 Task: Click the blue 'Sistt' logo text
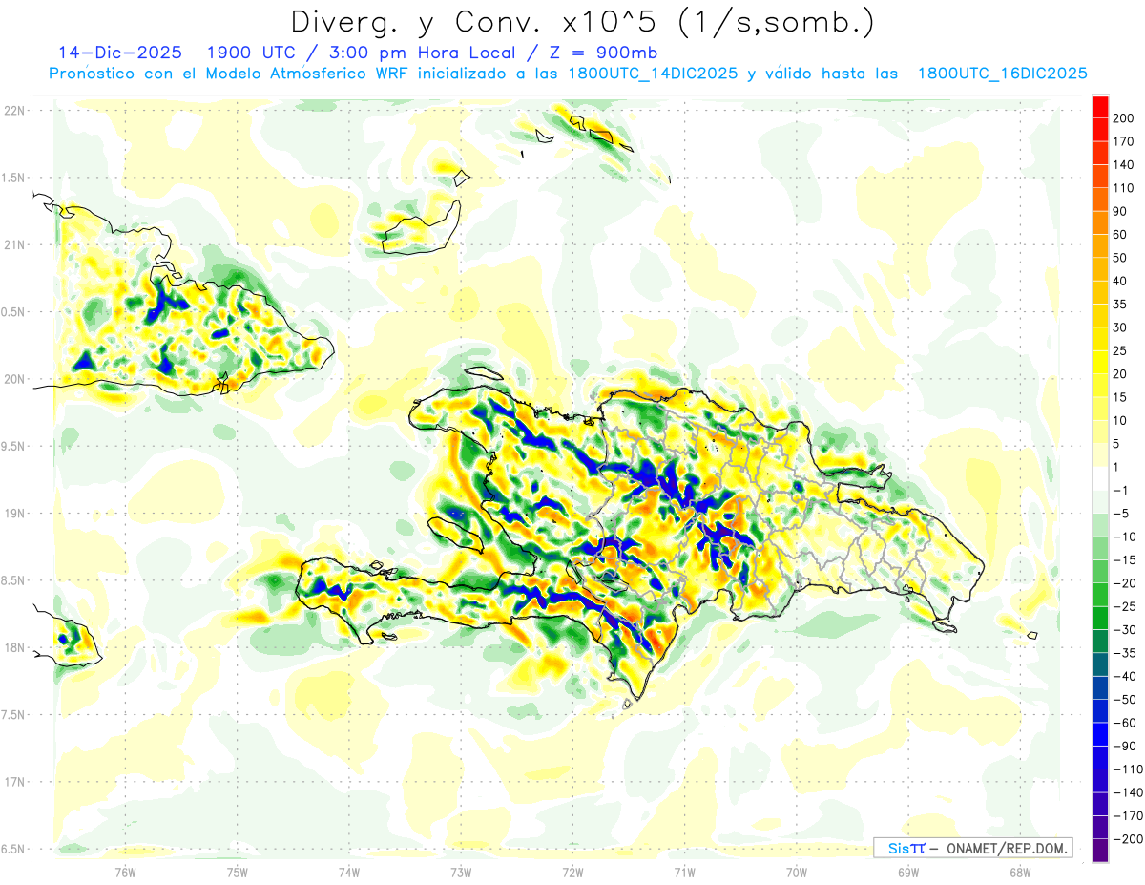tap(906, 848)
